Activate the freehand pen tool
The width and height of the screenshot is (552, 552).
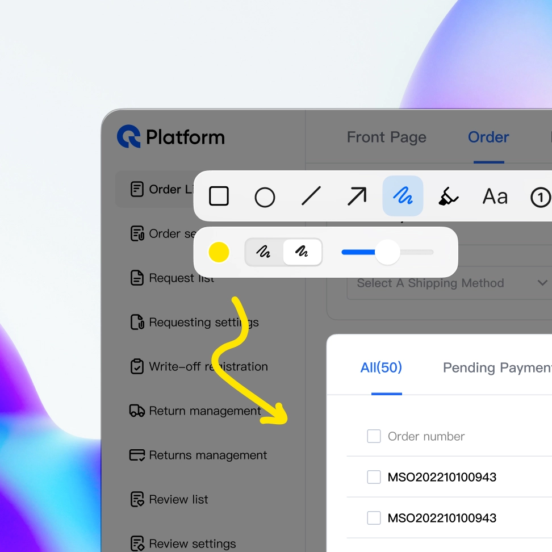(403, 196)
